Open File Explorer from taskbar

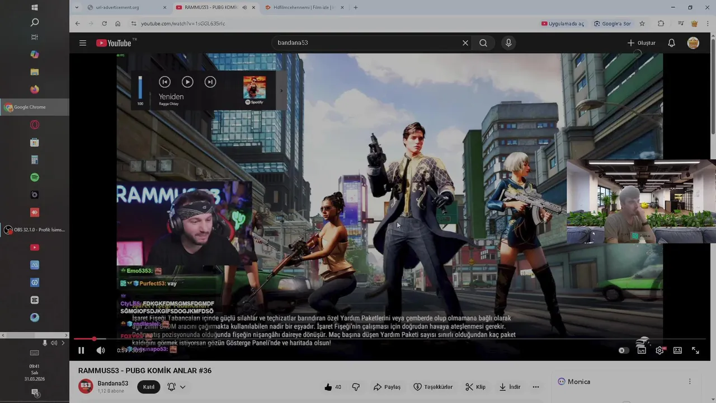point(35,72)
